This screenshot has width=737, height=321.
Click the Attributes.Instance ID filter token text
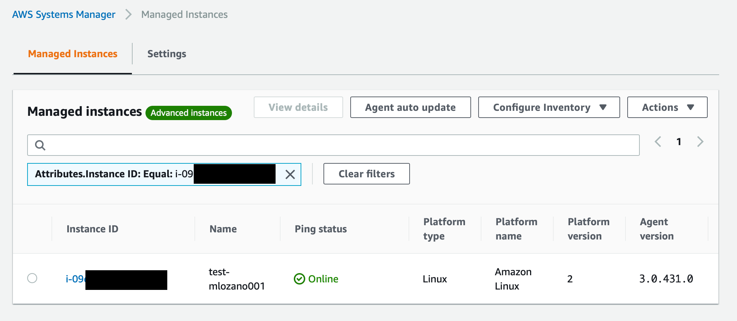[114, 174]
